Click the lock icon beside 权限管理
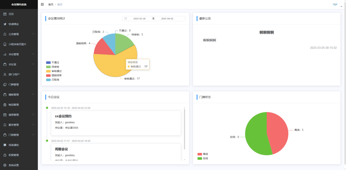346x170 pixels. (5, 155)
